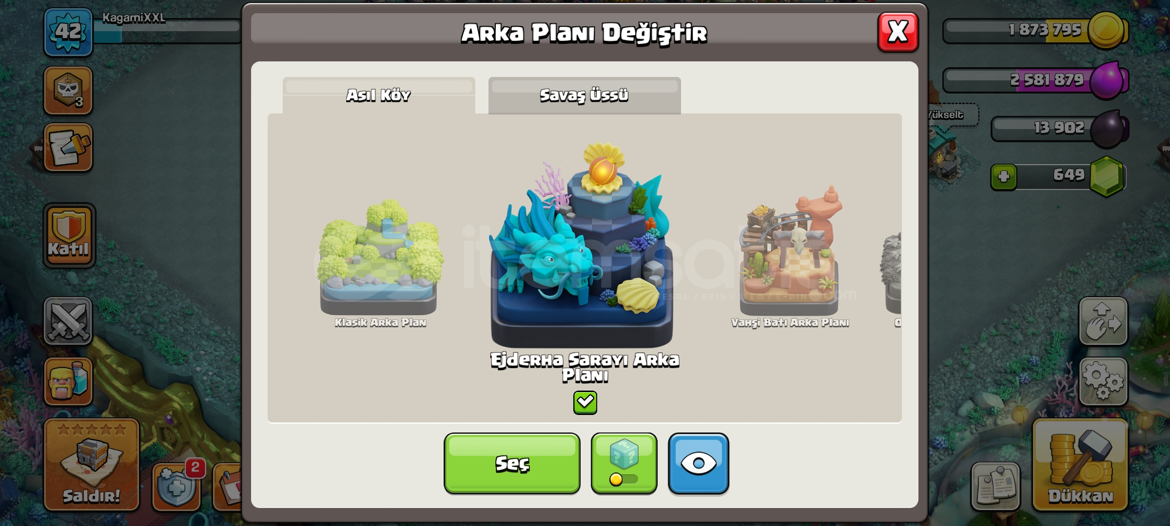Click the green Seç button
The width and height of the screenshot is (1170, 526).
coord(512,464)
